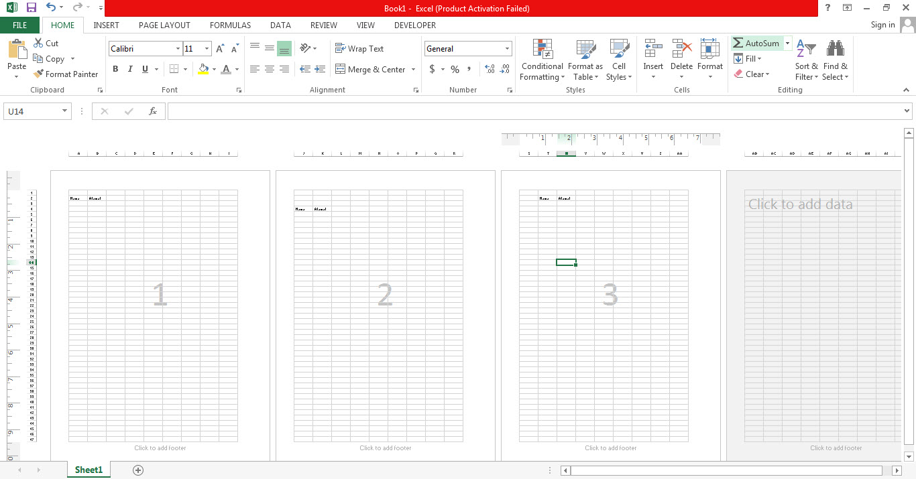Toggle Bottom Align in alignment group

pyautogui.click(x=284, y=48)
